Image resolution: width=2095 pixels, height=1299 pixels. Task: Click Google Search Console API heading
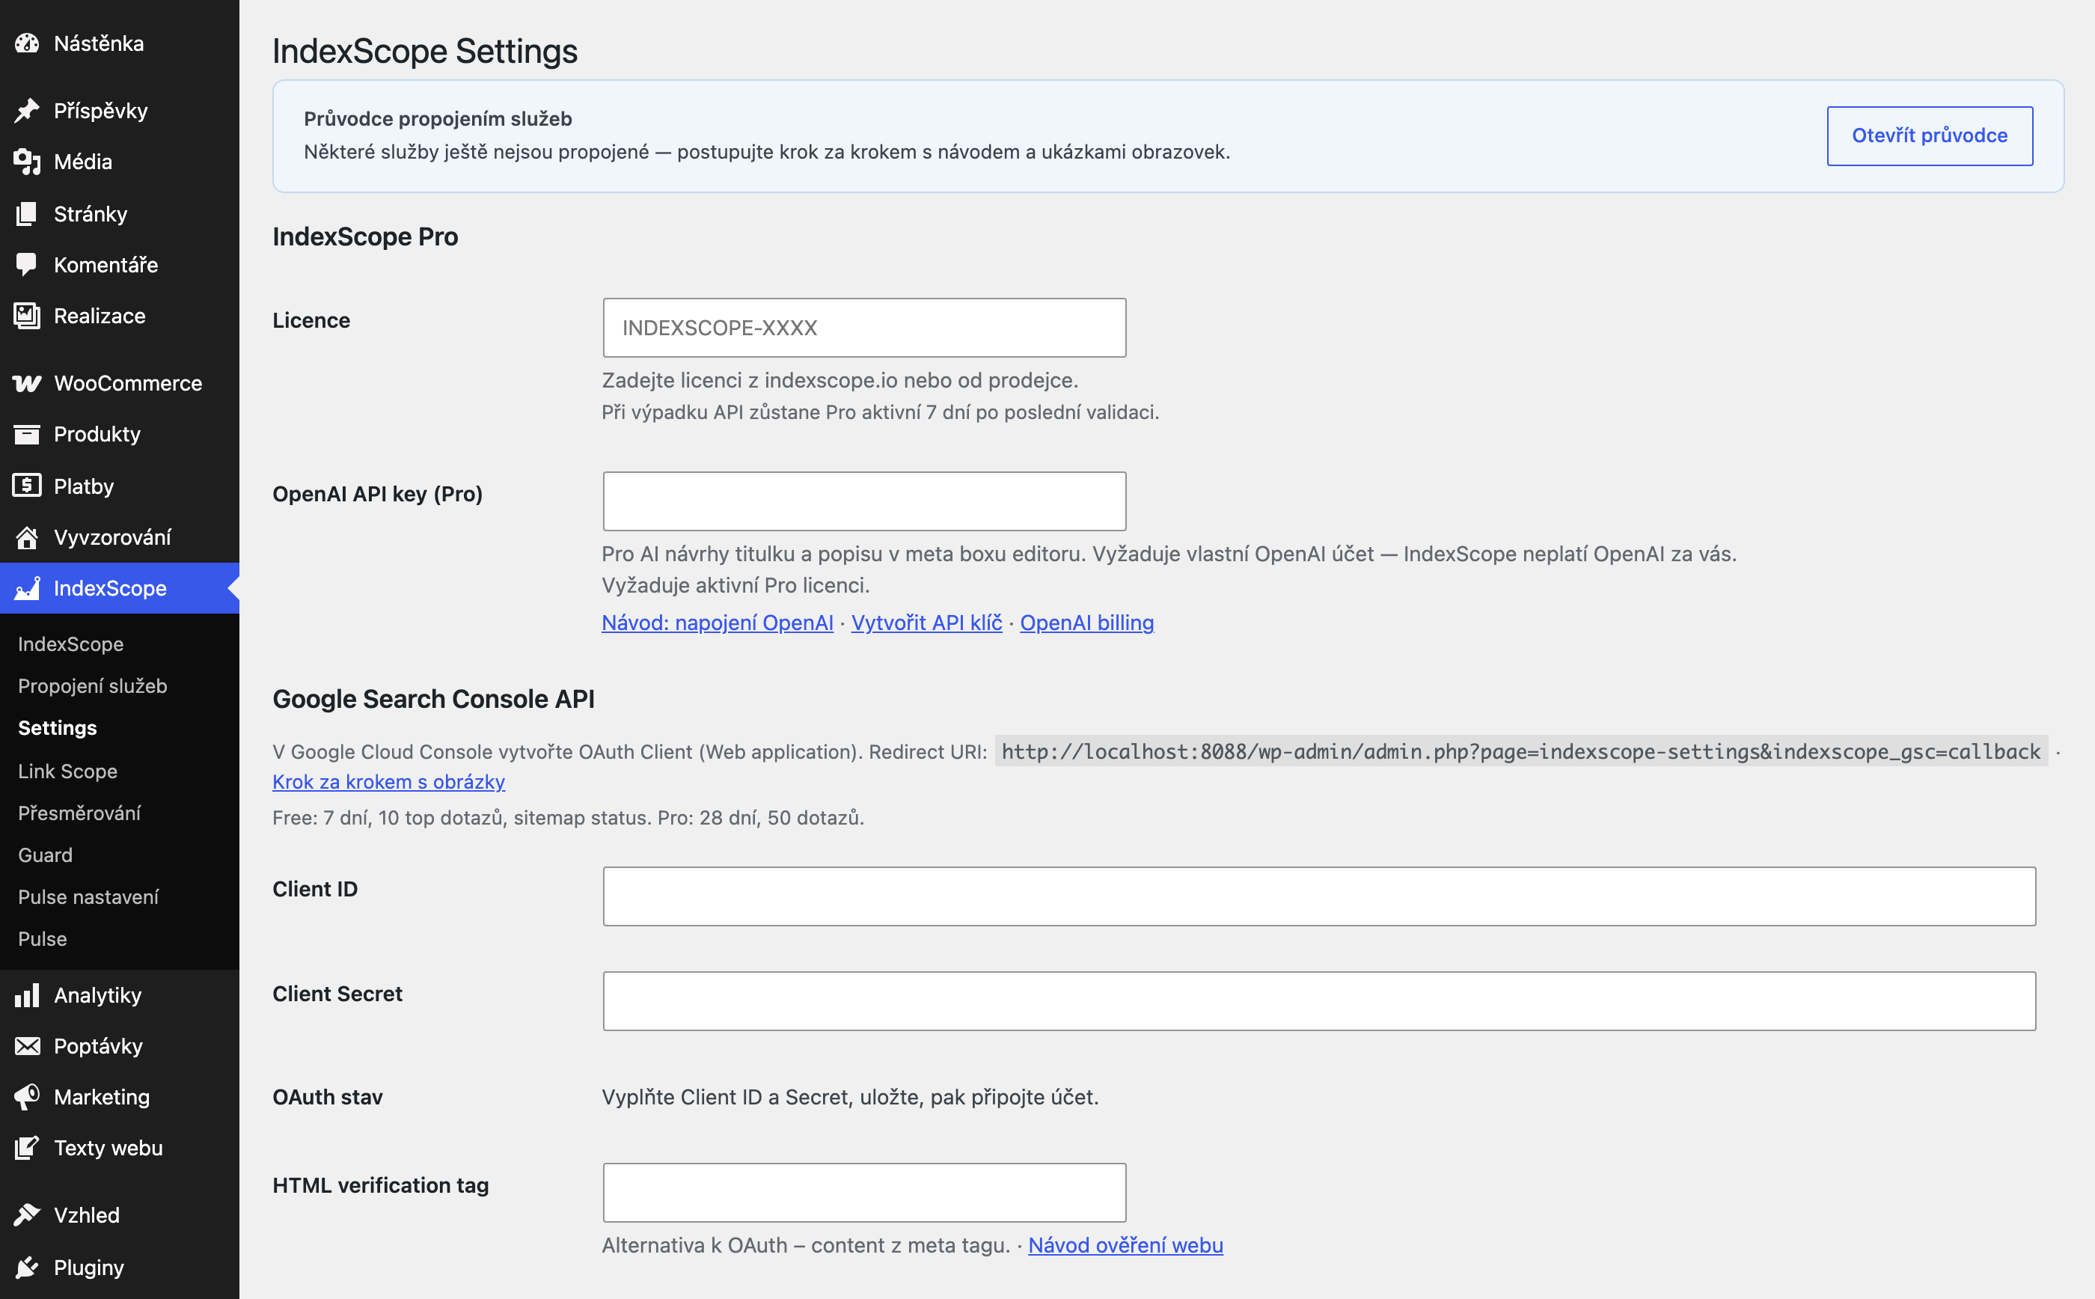pyautogui.click(x=434, y=698)
